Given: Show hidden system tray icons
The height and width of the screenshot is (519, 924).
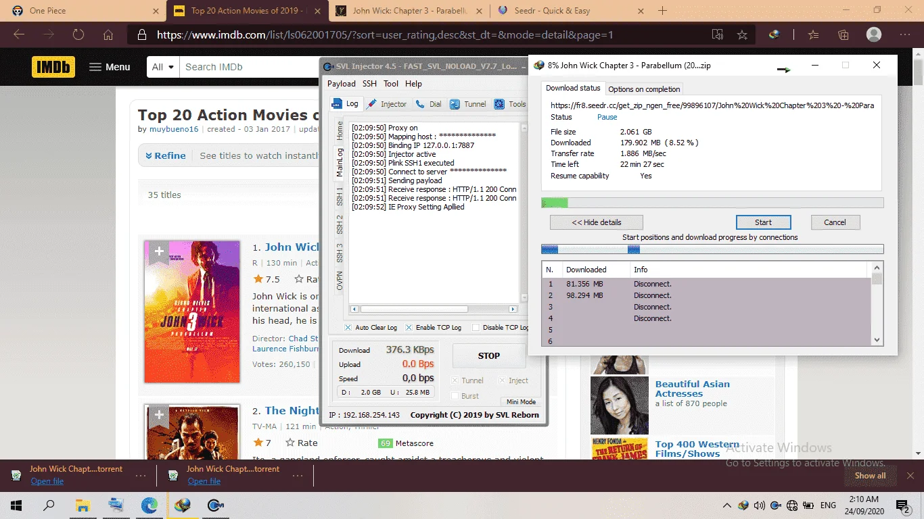Looking at the screenshot, I should pyautogui.click(x=727, y=505).
